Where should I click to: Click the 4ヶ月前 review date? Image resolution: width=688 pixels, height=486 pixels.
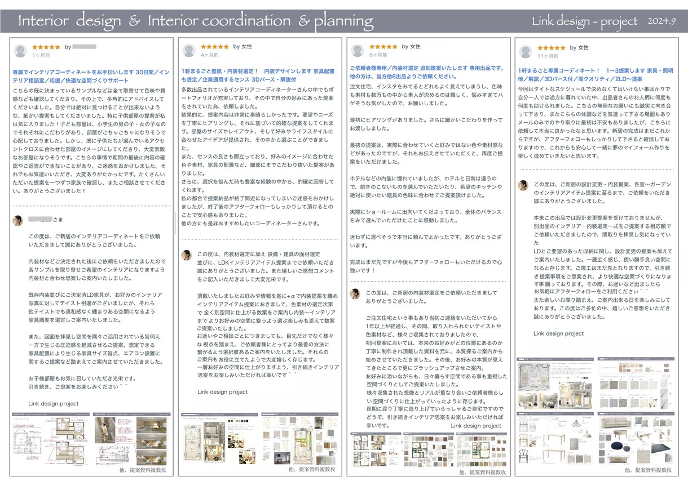[209, 56]
